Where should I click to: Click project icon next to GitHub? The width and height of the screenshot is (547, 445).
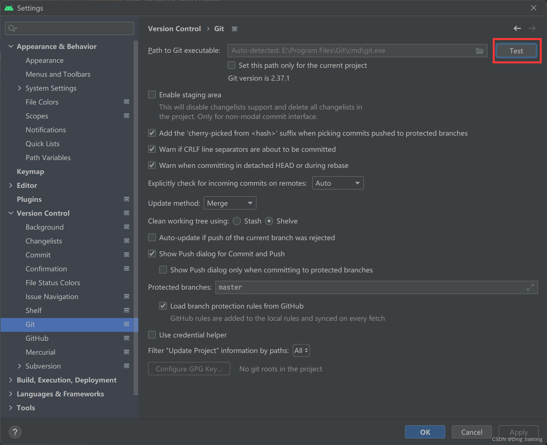tap(127, 338)
